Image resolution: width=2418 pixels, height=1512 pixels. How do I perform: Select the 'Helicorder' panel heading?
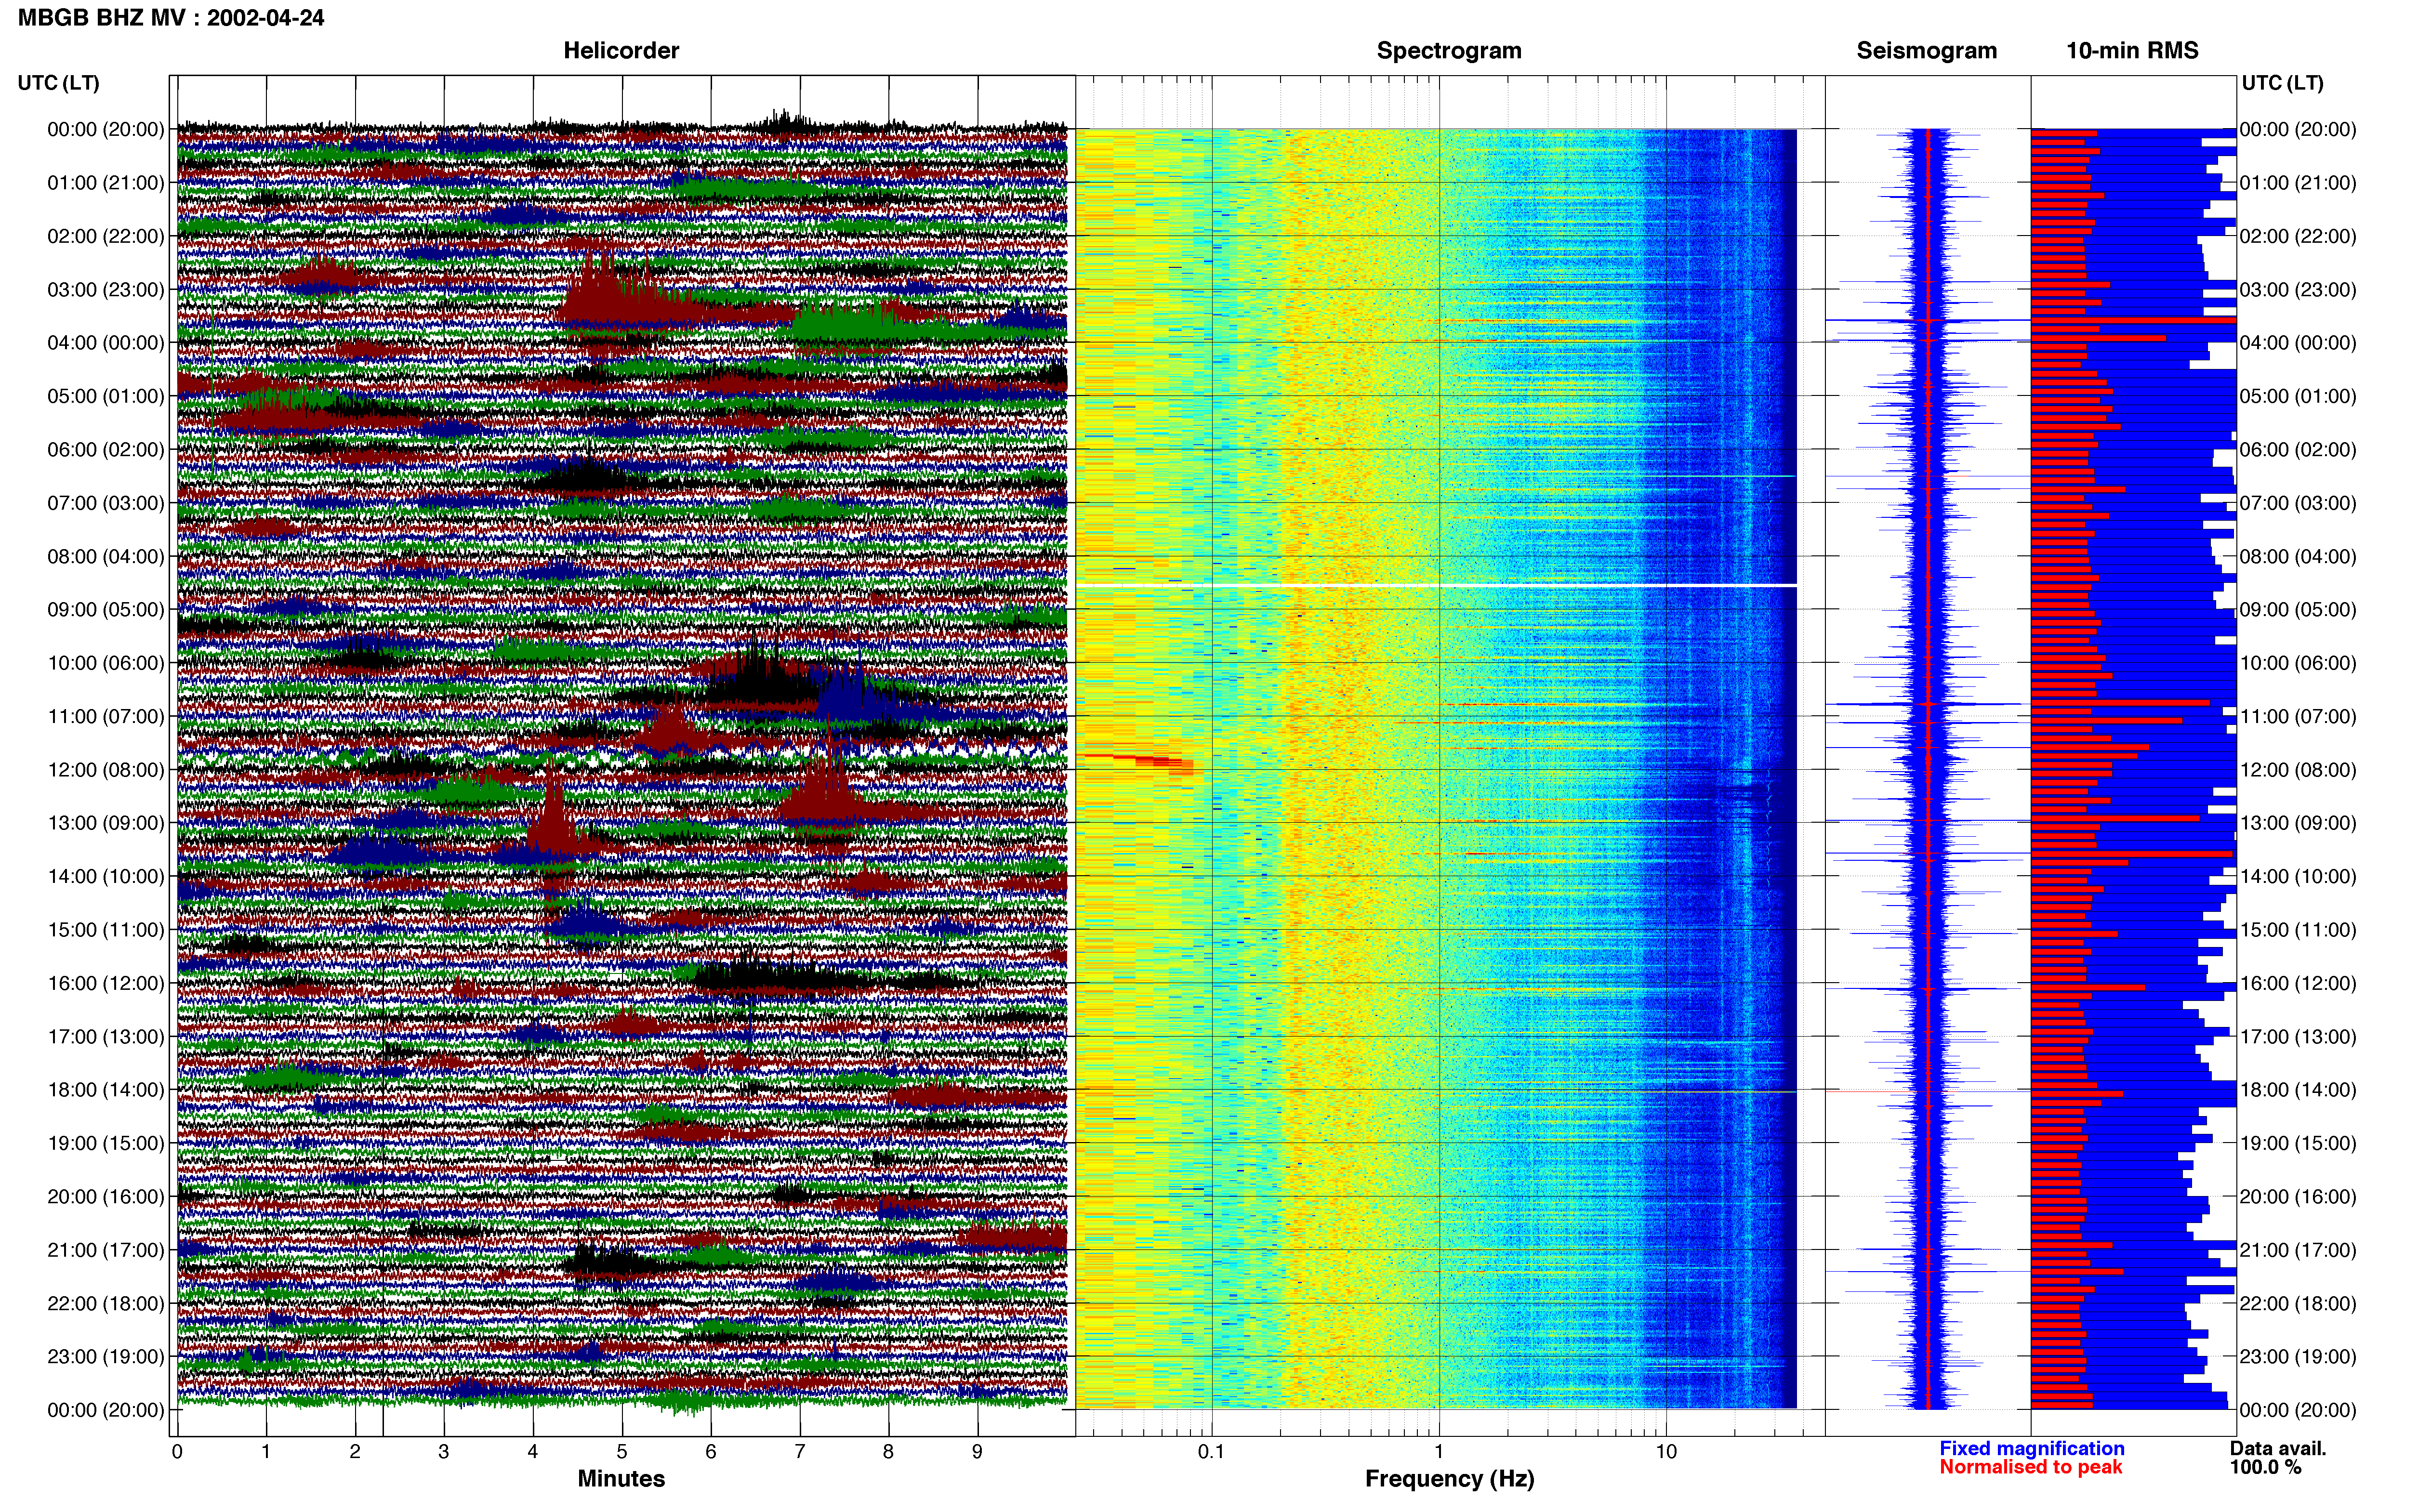click(621, 50)
